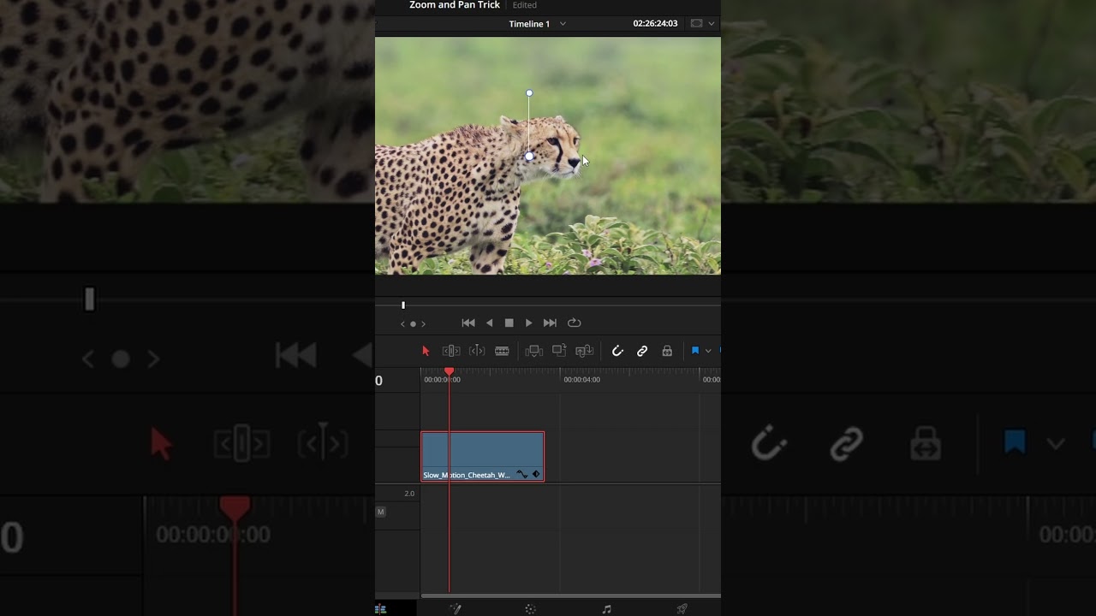Switch to the Fusion page tab

[456, 609]
